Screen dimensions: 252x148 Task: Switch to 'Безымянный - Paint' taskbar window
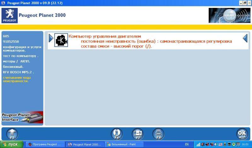pyautogui.click(x=124, y=145)
